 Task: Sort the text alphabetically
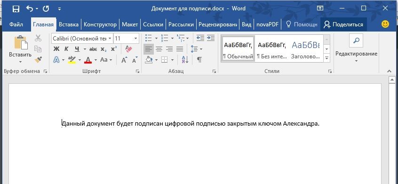(185, 60)
